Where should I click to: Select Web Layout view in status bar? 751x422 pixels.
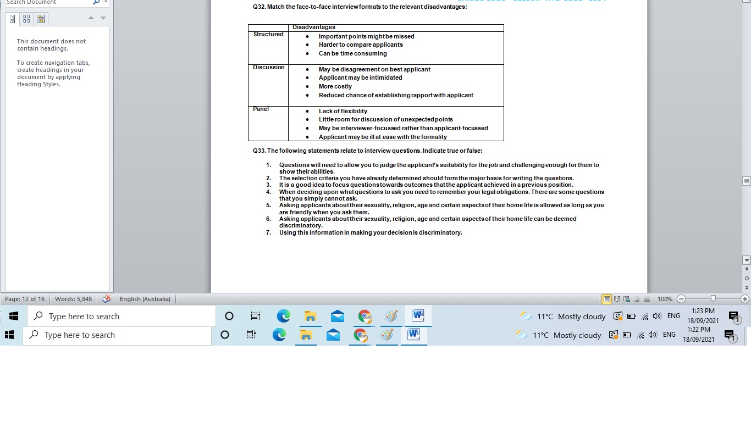626,299
